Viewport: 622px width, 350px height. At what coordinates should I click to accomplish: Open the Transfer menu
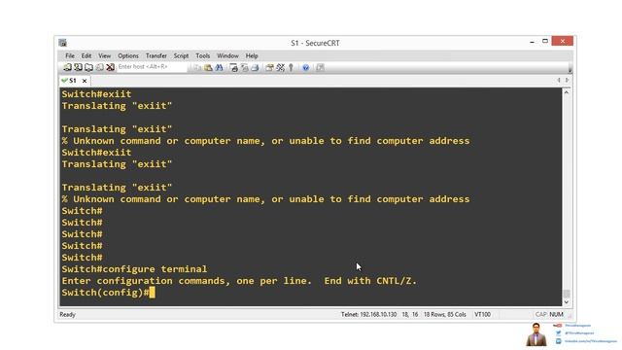tap(155, 56)
